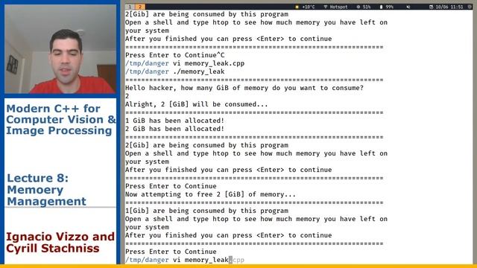Image resolution: width=477 pixels, height=268 pixels.
Task: Switch to workspace 1 in status bar
Action: 130,7
